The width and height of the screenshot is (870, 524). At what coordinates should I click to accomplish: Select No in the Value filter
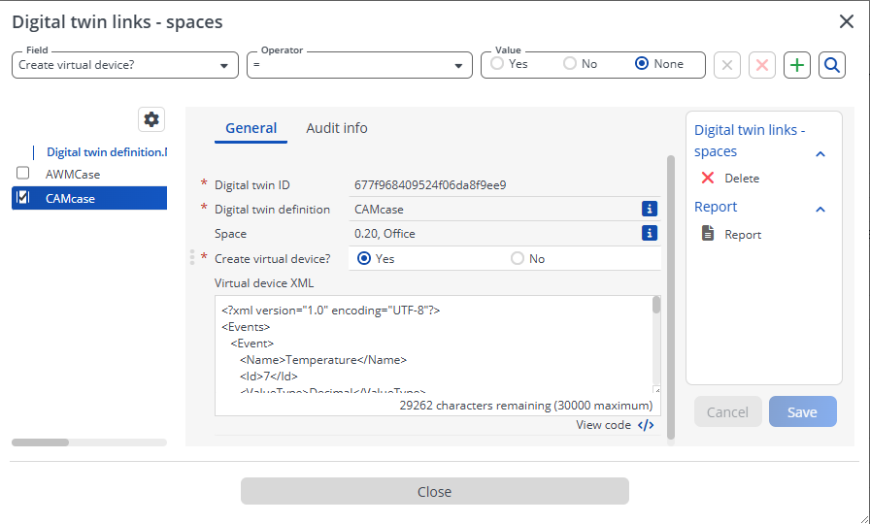[570, 64]
